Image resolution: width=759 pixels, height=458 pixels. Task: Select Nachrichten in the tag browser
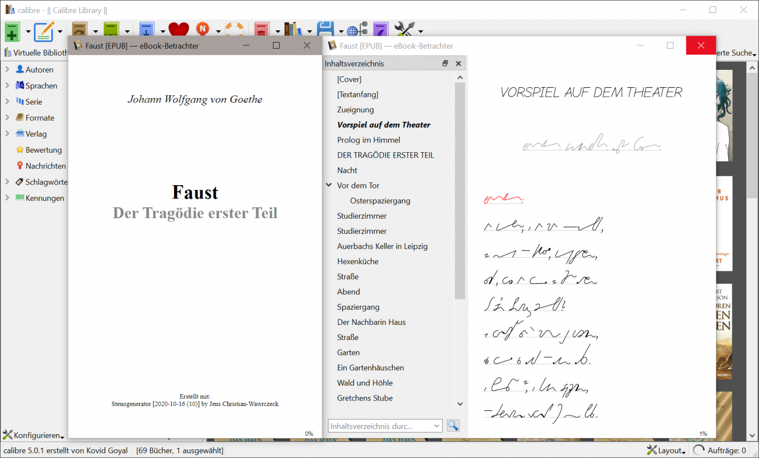[46, 166]
